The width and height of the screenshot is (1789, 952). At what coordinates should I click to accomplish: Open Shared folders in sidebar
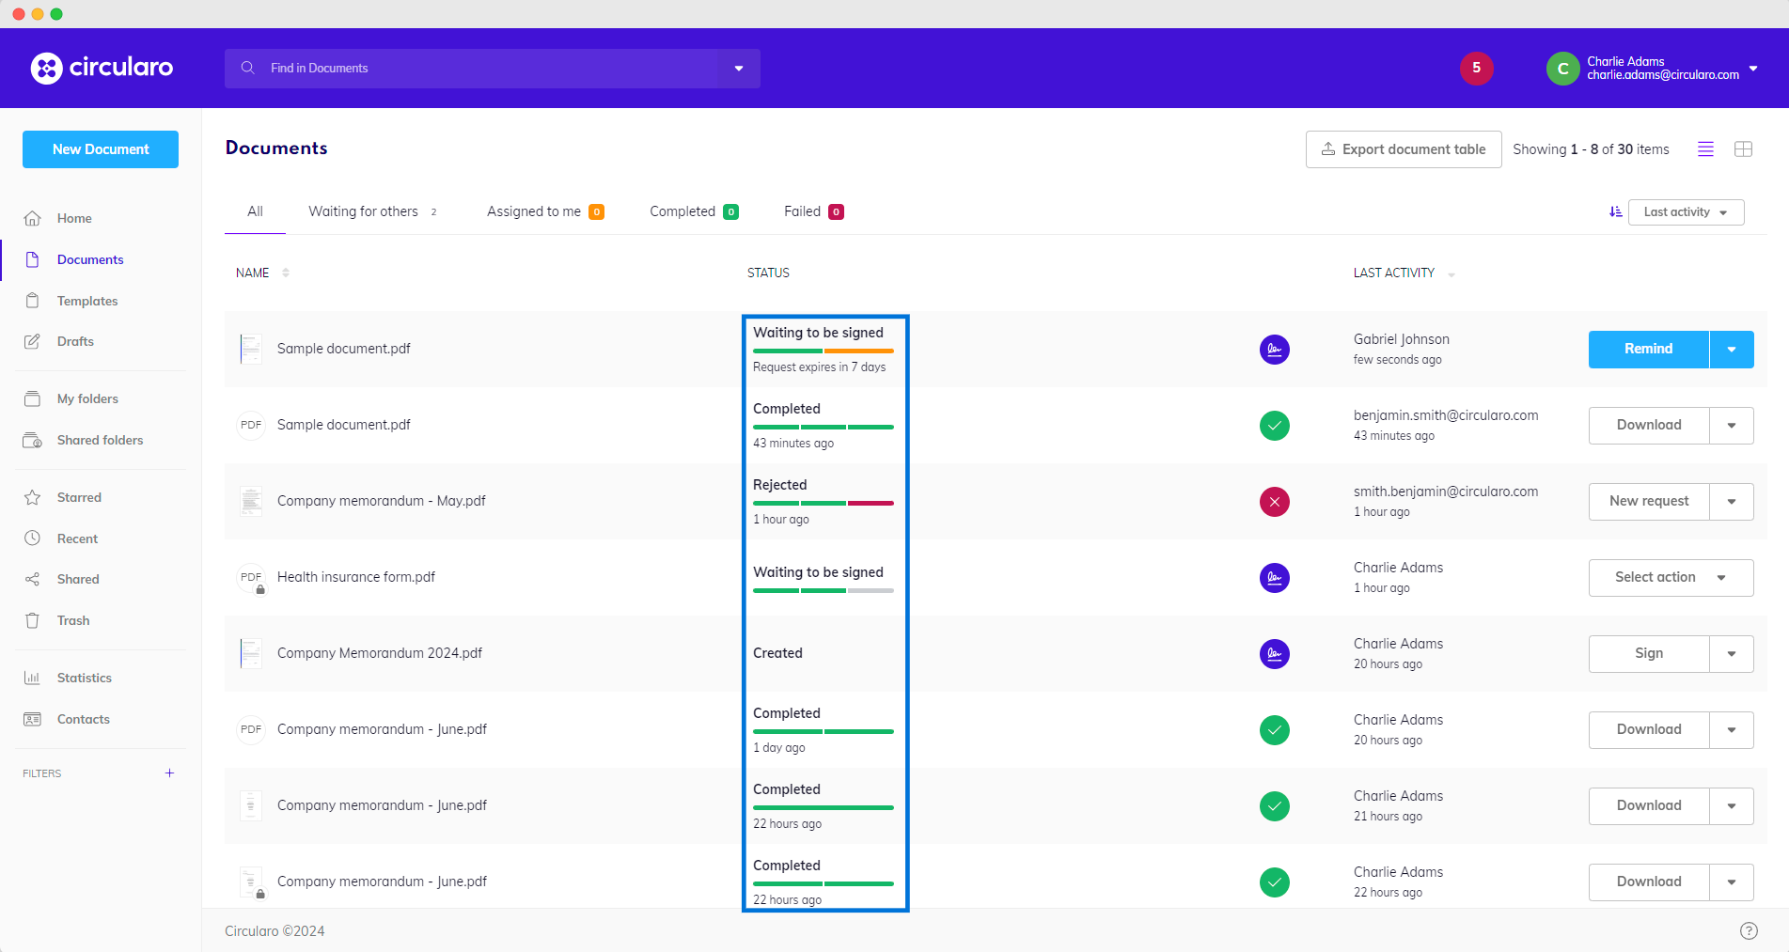(x=100, y=440)
